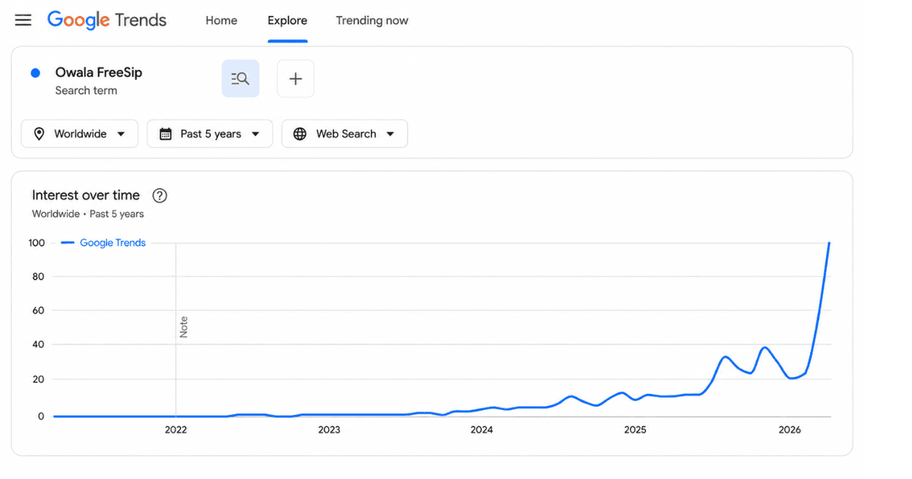912x479 pixels.
Task: Select the Explore tab
Action: [287, 21]
